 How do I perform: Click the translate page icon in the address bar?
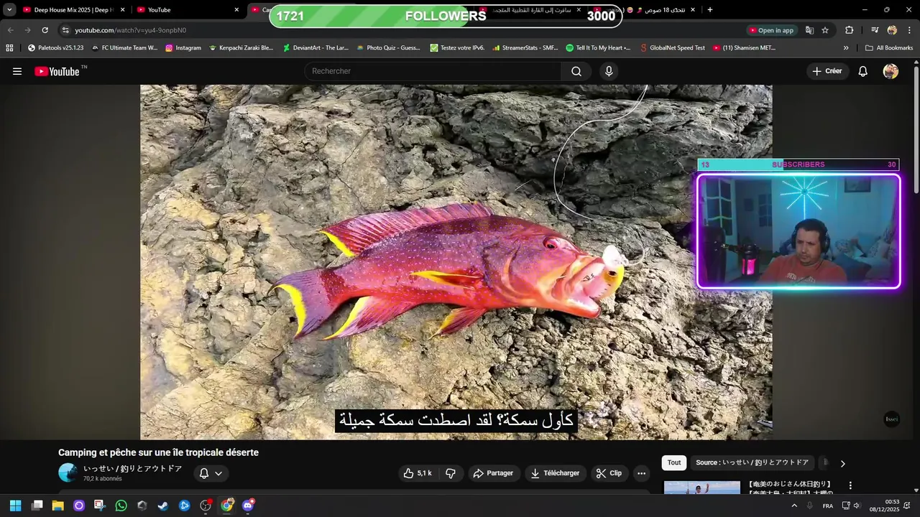coord(809,30)
